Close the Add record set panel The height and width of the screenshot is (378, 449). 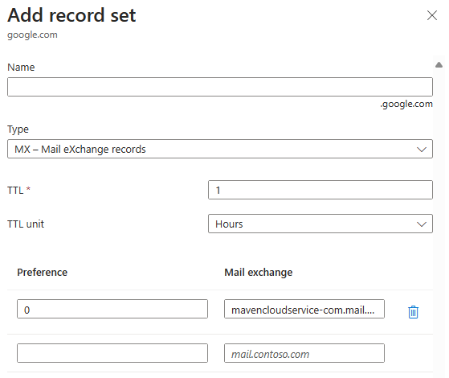tap(432, 15)
